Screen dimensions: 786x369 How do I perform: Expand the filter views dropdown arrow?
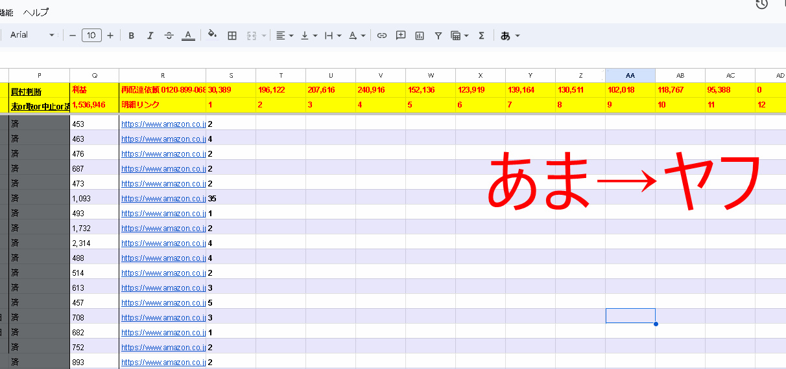pos(466,36)
